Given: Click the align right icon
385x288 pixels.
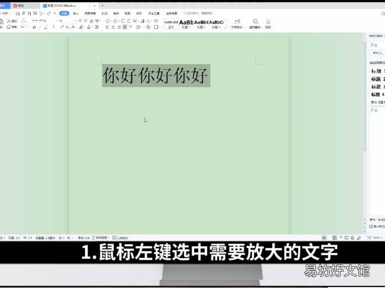Looking at the screenshot, I should pyautogui.click(x=119, y=27).
